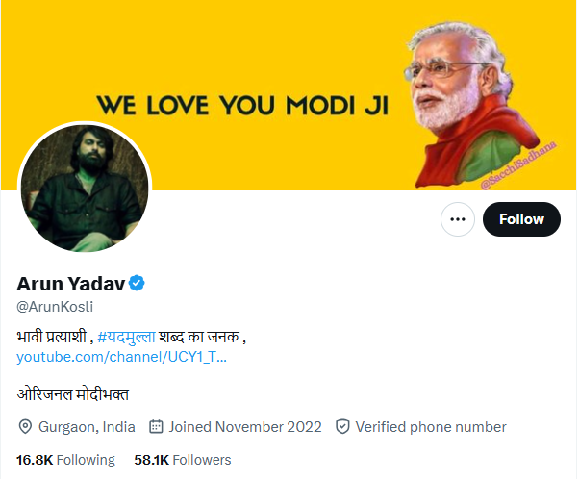Click the blue verified badge beside Arun Yadav

[x=138, y=283]
